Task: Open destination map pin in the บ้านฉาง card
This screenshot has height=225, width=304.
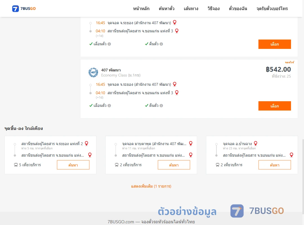Action: pyautogui.click(x=291, y=155)
